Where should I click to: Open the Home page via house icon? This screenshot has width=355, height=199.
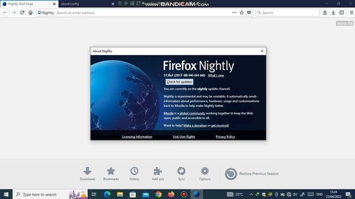click(x=31, y=13)
